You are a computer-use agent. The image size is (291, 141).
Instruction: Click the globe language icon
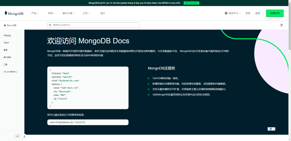(226, 13)
